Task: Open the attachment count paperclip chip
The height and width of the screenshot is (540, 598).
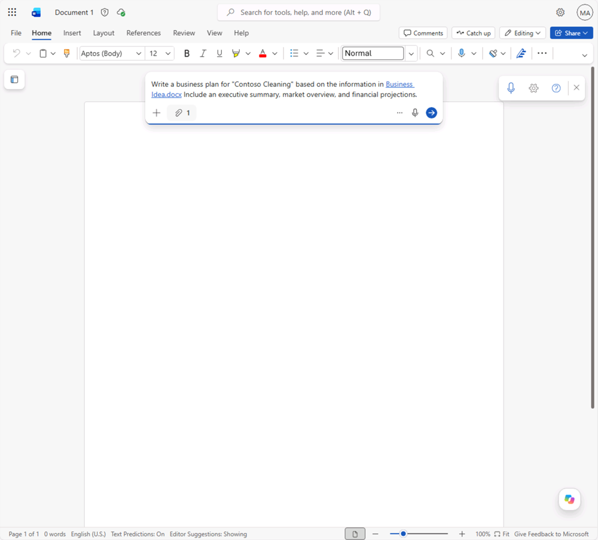Action: point(182,113)
